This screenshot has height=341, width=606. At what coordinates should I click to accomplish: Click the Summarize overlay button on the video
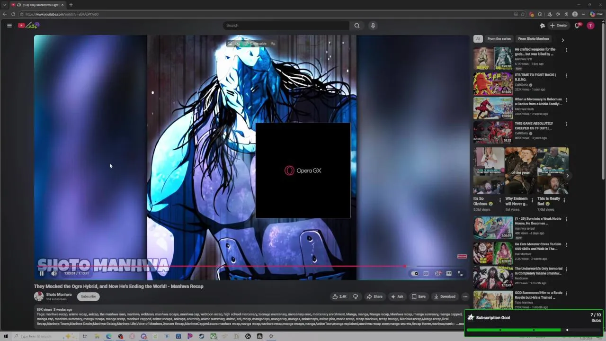pos(256,44)
